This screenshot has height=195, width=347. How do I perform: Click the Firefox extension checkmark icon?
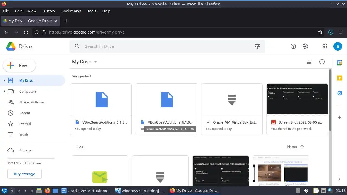click(x=330, y=32)
